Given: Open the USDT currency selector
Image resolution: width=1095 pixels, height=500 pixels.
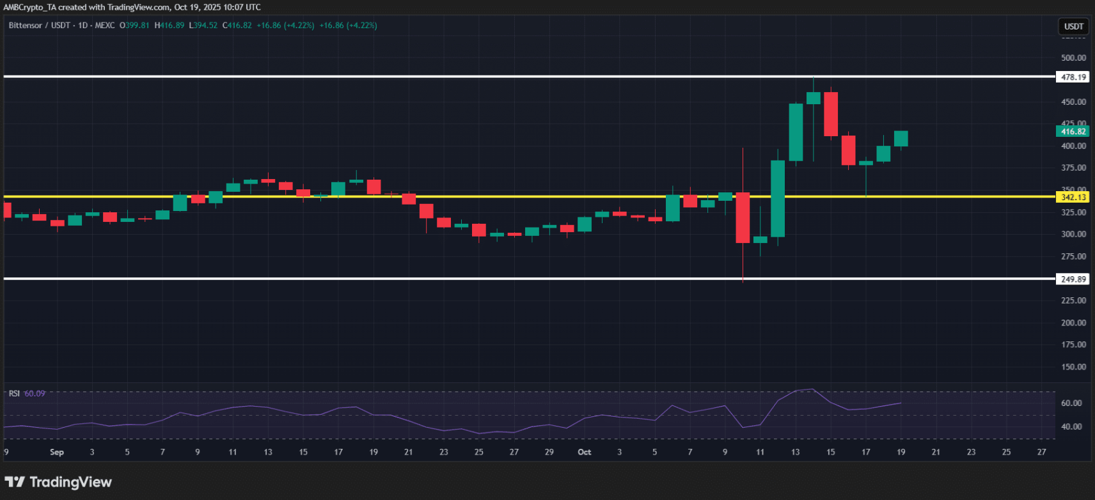Looking at the screenshot, I should 1073,26.
